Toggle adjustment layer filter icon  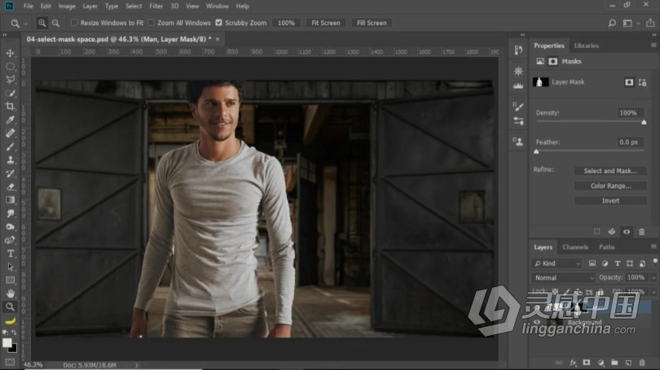point(605,263)
